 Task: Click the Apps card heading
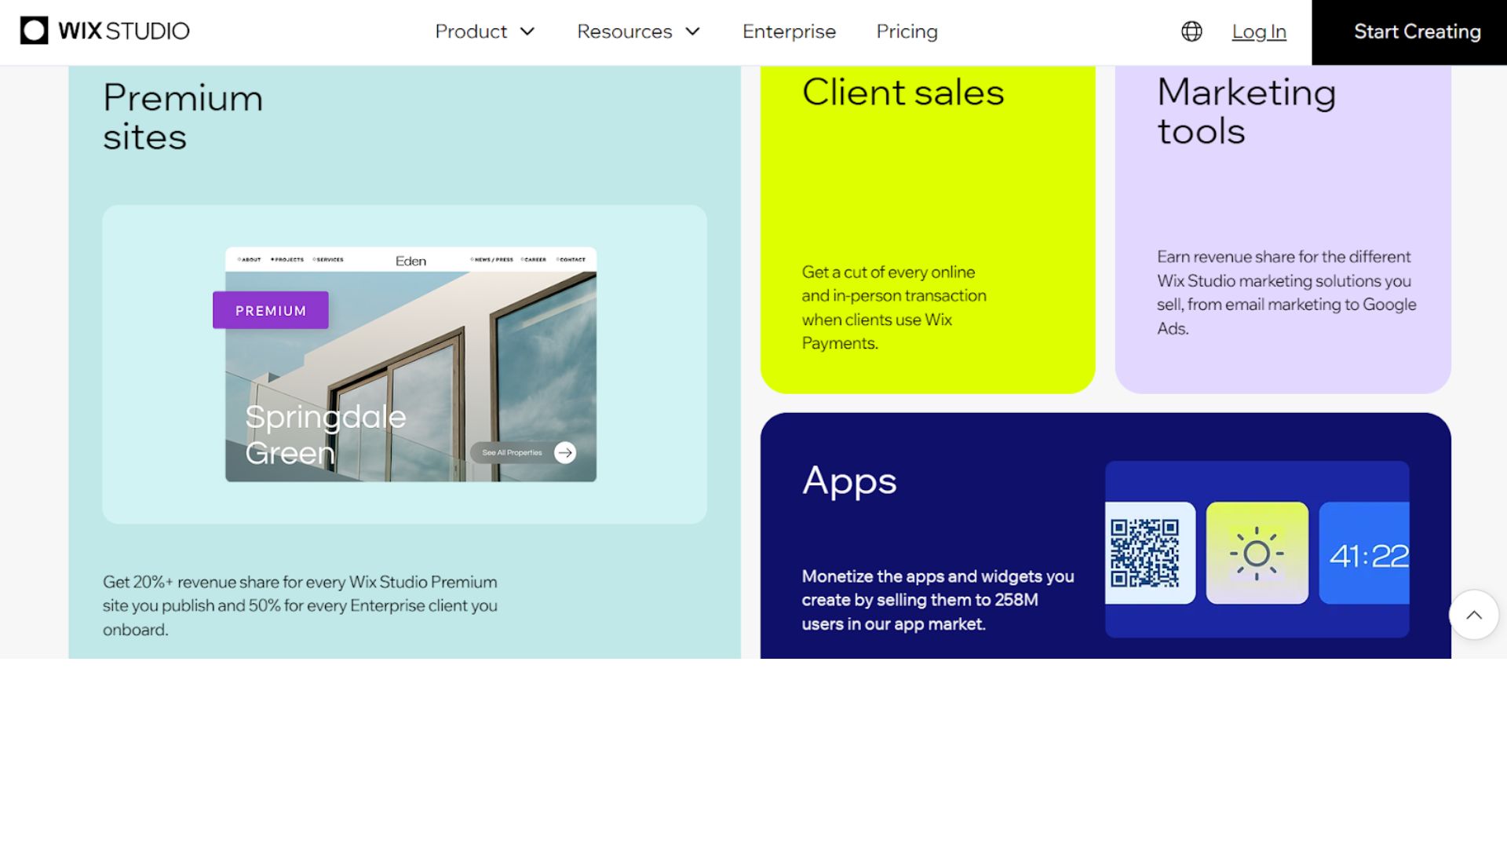coord(849,481)
